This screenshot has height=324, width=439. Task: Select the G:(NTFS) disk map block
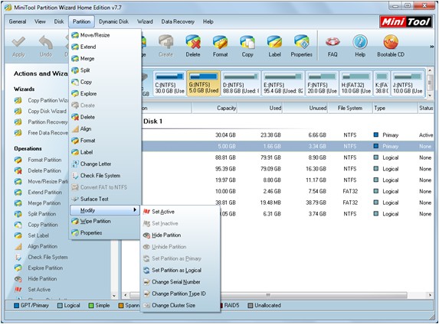coord(204,83)
